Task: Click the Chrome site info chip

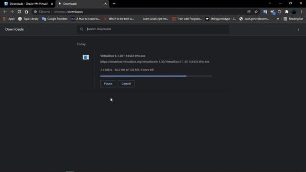Action: [42, 11]
